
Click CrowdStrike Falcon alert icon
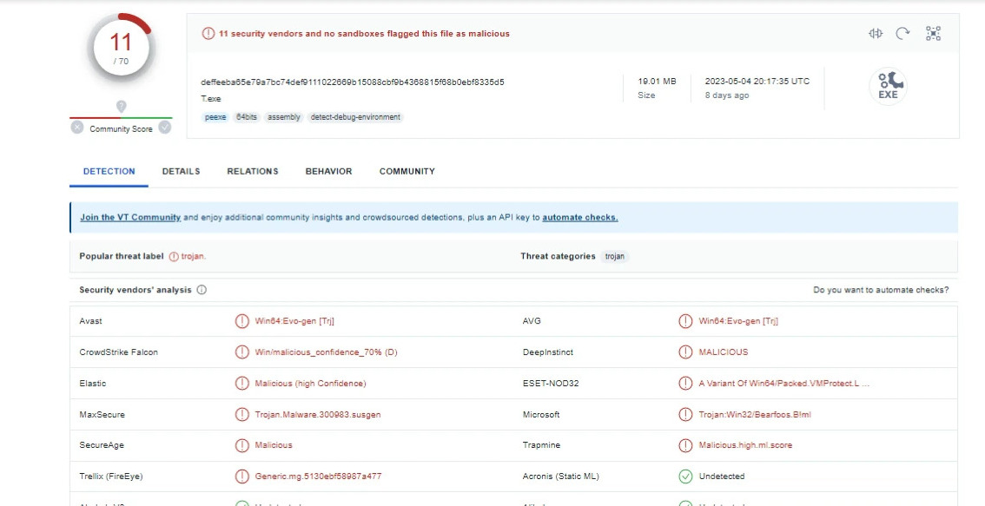241,352
